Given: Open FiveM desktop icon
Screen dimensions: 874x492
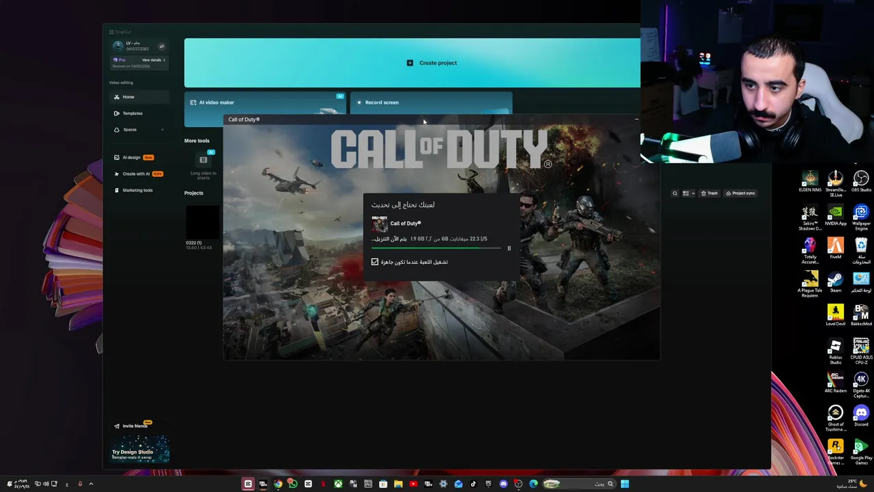Looking at the screenshot, I should click(x=835, y=249).
